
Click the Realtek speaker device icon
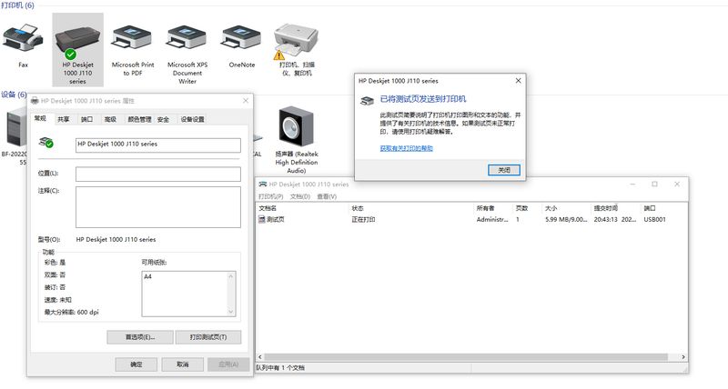coord(296,127)
